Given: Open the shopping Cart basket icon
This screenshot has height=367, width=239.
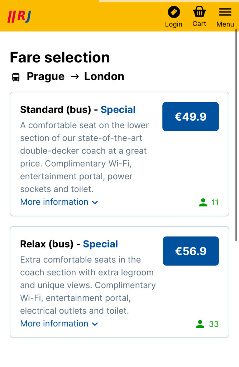Looking at the screenshot, I should pyautogui.click(x=199, y=12).
